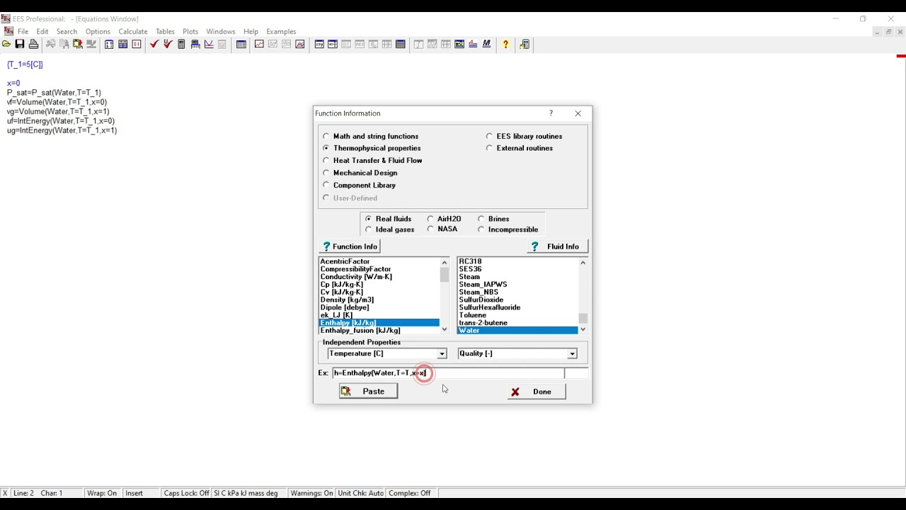The height and width of the screenshot is (510, 906).
Task: Open the Diagram window picture icon
Action: (x=459, y=44)
